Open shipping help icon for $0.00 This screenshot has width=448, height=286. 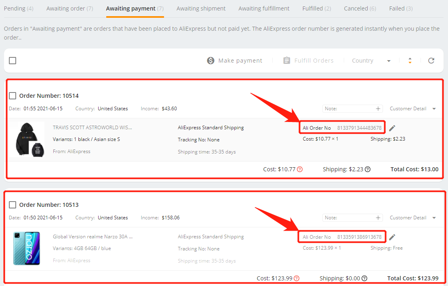tap(364, 278)
